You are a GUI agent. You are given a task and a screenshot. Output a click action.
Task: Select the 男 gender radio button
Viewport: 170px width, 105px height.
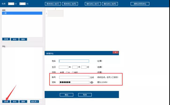(61, 72)
